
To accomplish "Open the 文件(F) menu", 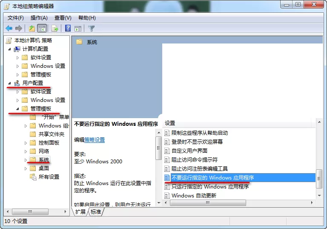I will (x=15, y=18).
